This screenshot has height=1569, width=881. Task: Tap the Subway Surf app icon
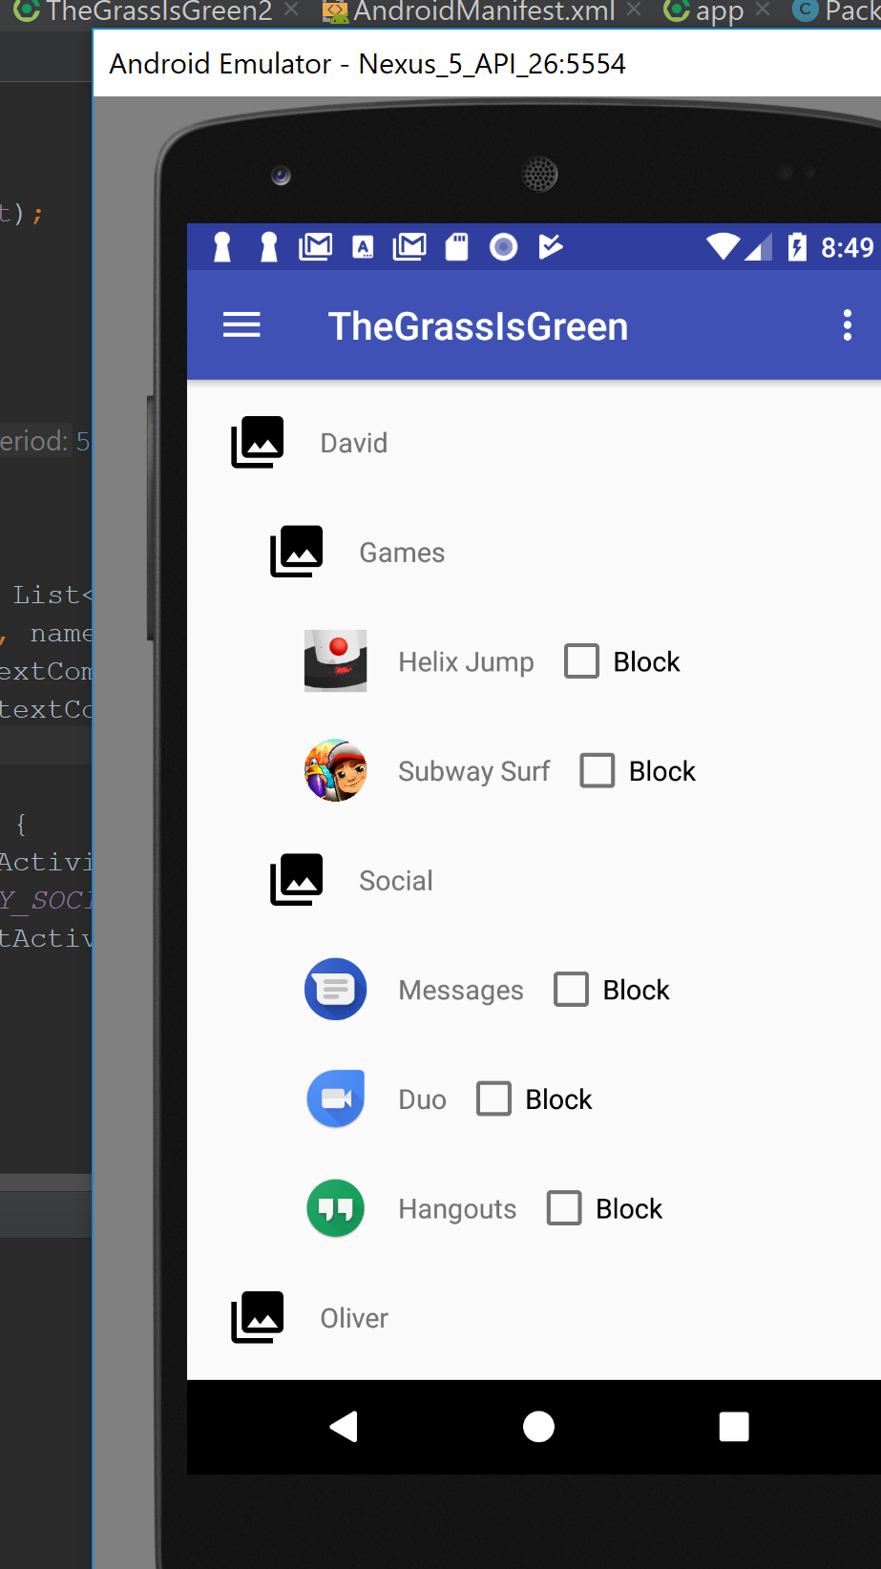coord(335,770)
